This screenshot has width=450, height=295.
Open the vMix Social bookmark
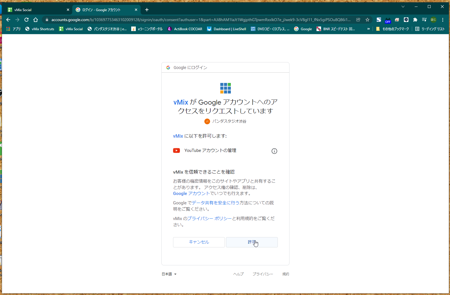tap(71, 29)
